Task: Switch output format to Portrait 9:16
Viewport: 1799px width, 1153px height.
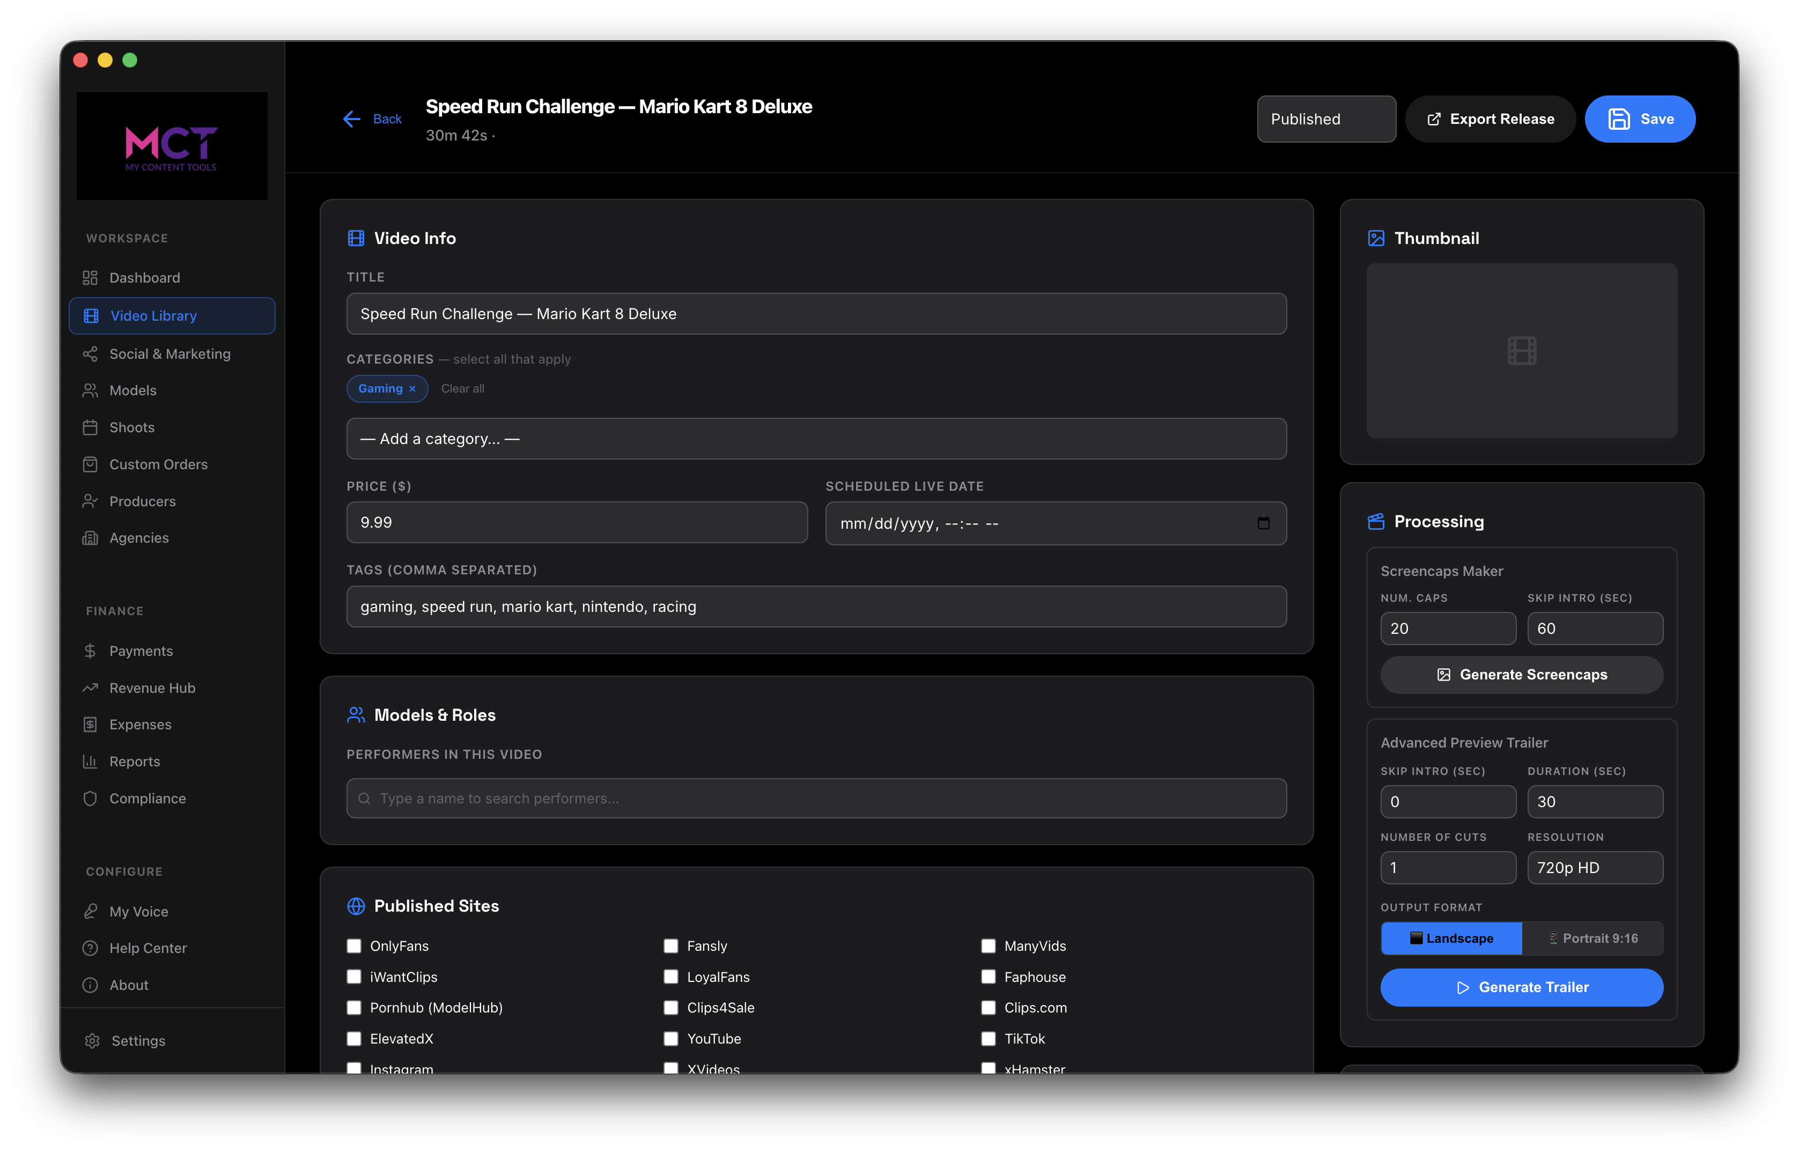Action: coord(1595,938)
